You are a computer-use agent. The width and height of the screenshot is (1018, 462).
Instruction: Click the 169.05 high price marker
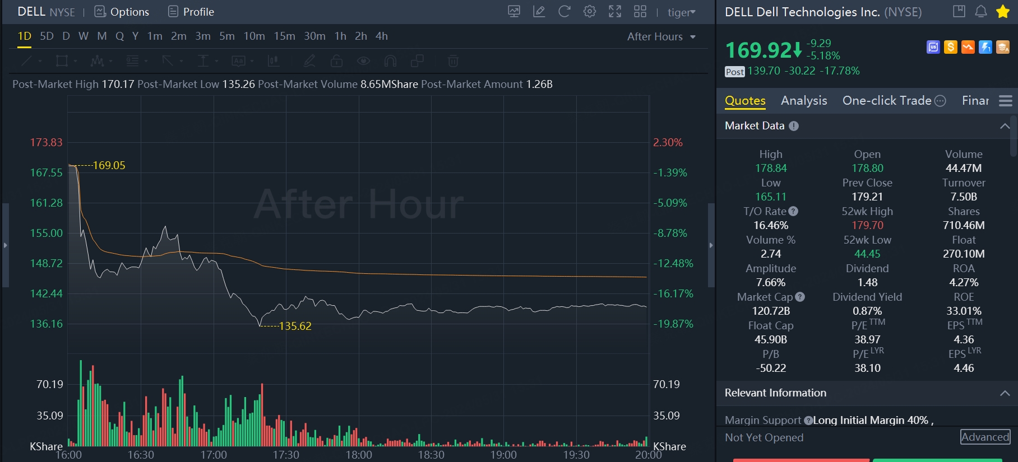109,165
